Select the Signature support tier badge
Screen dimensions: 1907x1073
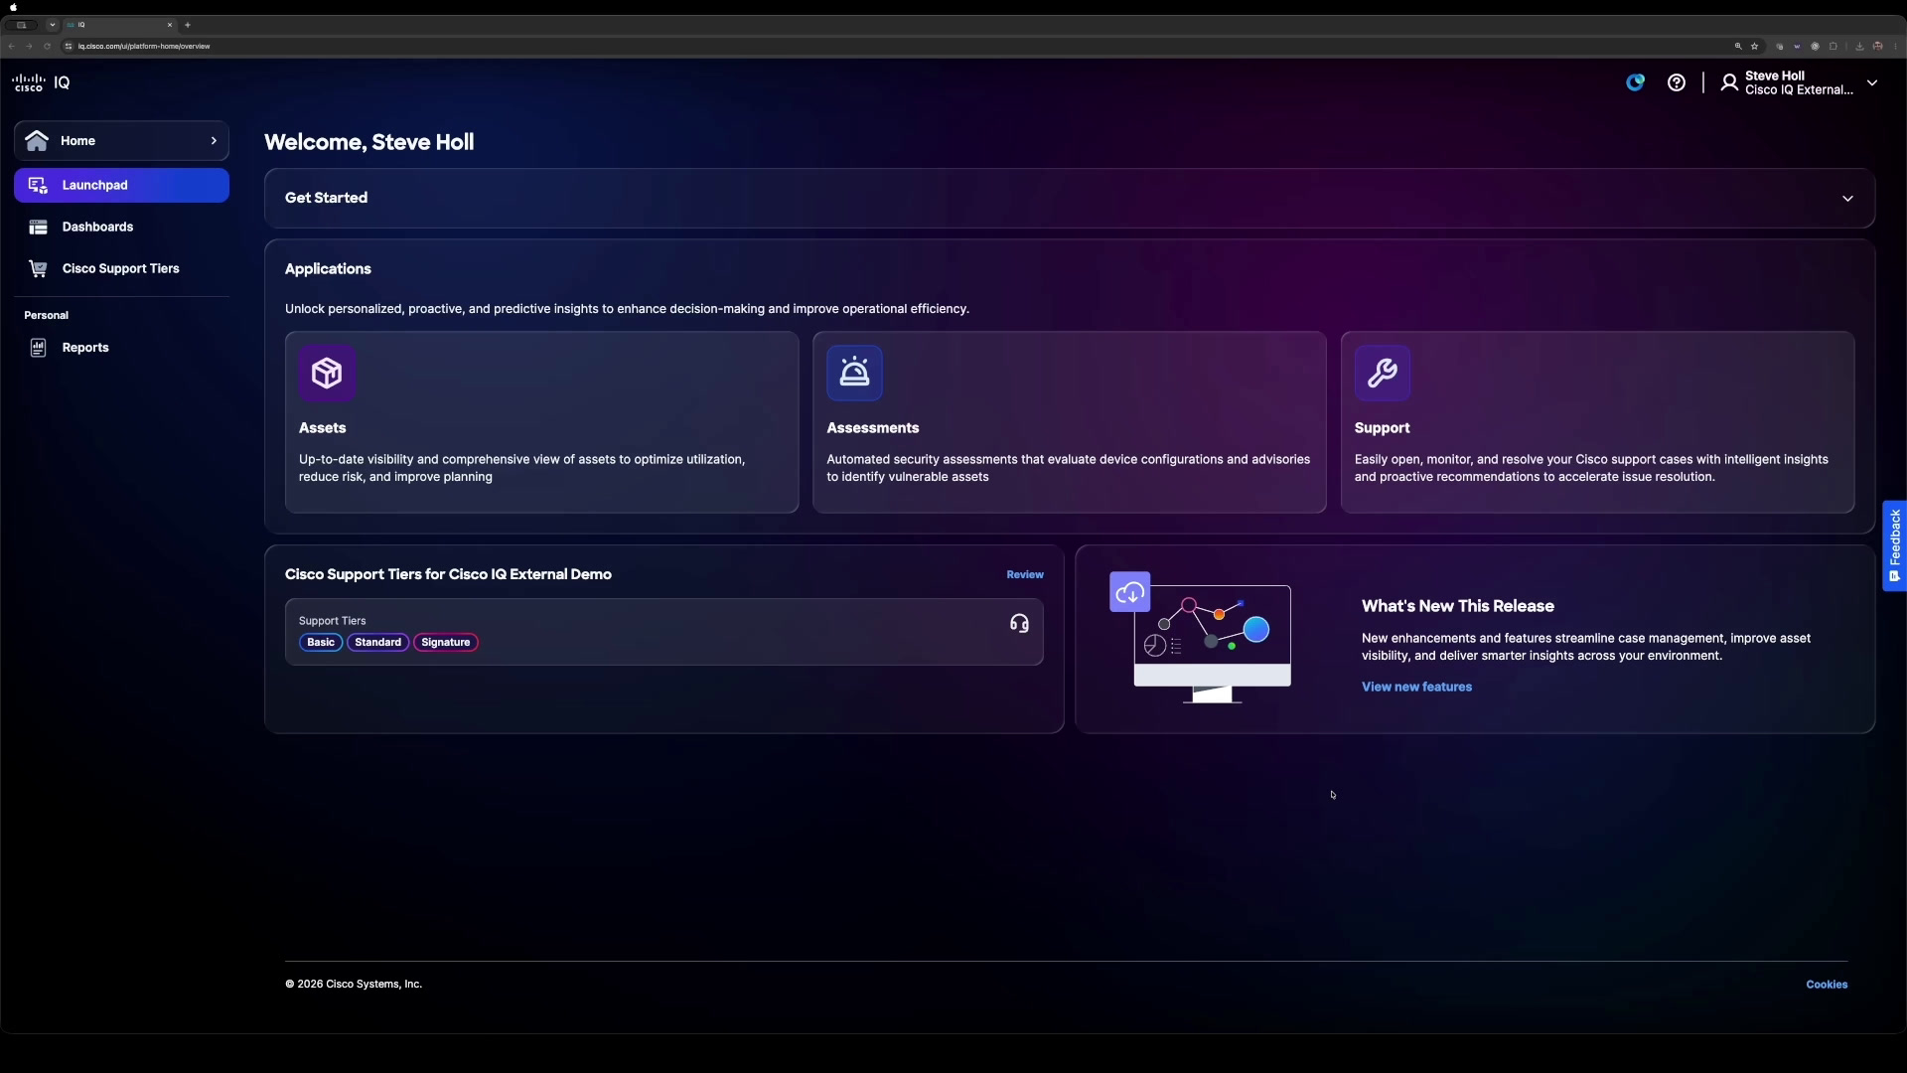coord(445,643)
